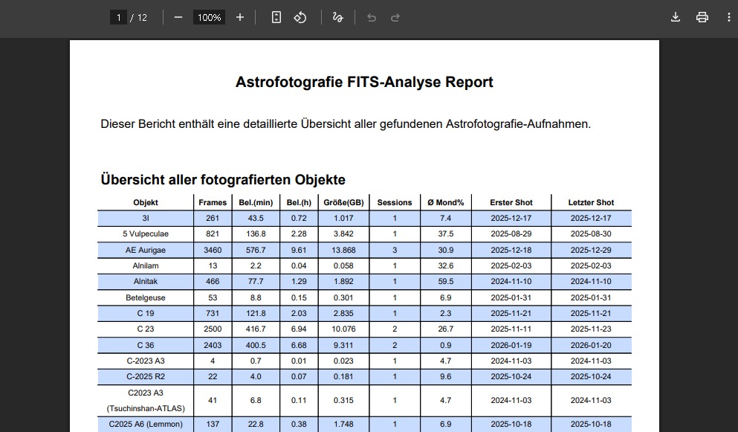
Task: Select the exposure hours value 9.61
Action: coord(299,250)
